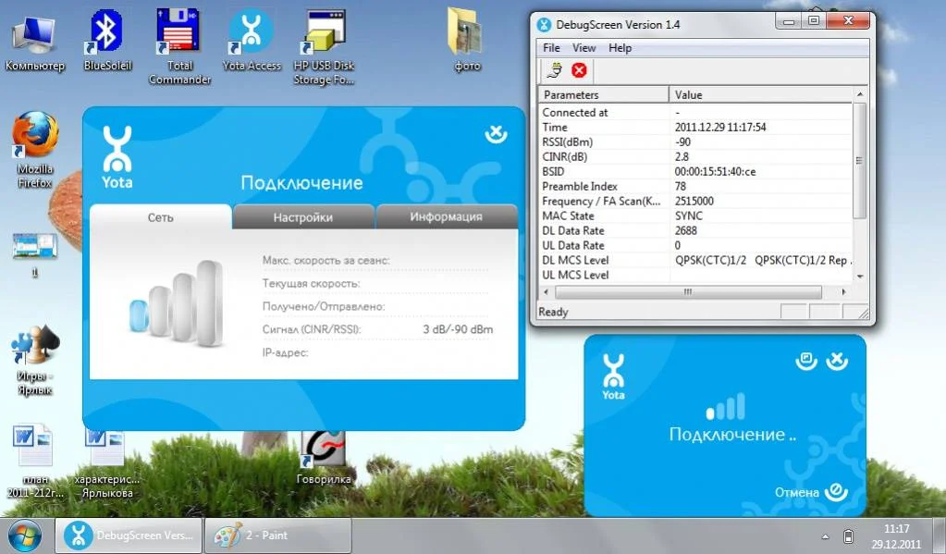Click the connect icon in DebugScreen toolbar
Screen dimensions: 946x554
(555, 70)
